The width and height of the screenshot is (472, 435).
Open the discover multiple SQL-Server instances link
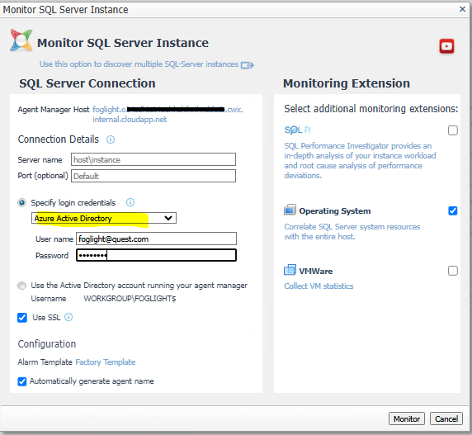[x=139, y=64]
